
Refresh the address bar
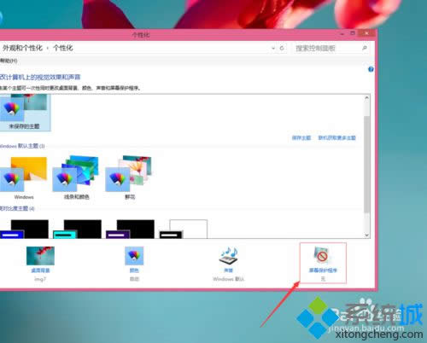[282, 49]
